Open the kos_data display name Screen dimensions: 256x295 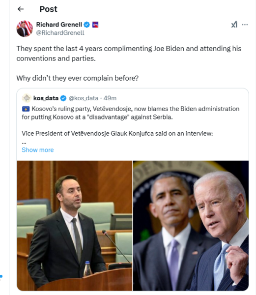pos(46,98)
